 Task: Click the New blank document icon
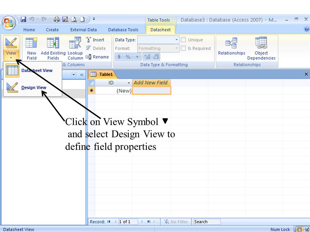coord(82,19)
